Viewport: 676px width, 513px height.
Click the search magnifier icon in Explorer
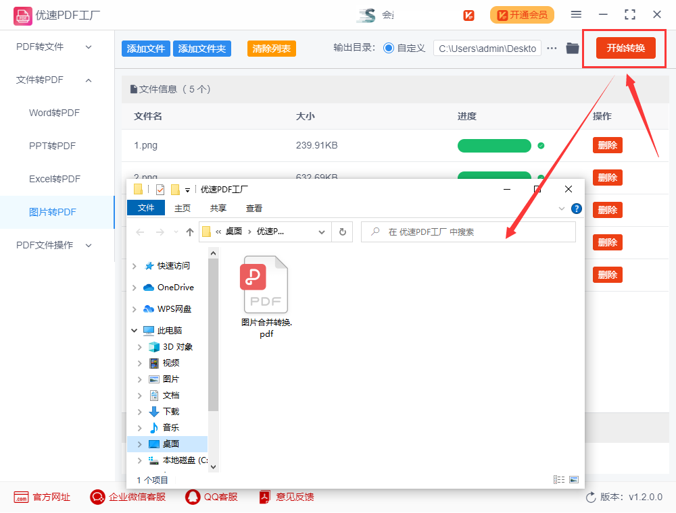pyautogui.click(x=375, y=232)
